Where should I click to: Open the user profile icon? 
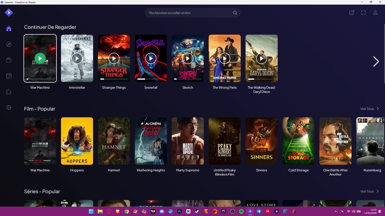coord(375,13)
